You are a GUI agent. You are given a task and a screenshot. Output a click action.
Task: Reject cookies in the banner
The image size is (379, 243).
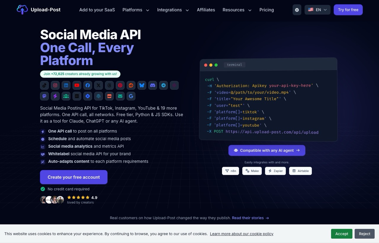click(364, 234)
